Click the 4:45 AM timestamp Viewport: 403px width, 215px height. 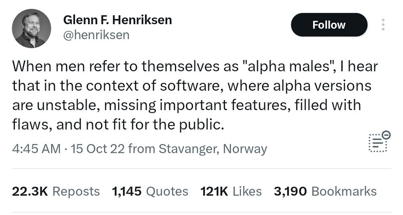tap(36, 149)
